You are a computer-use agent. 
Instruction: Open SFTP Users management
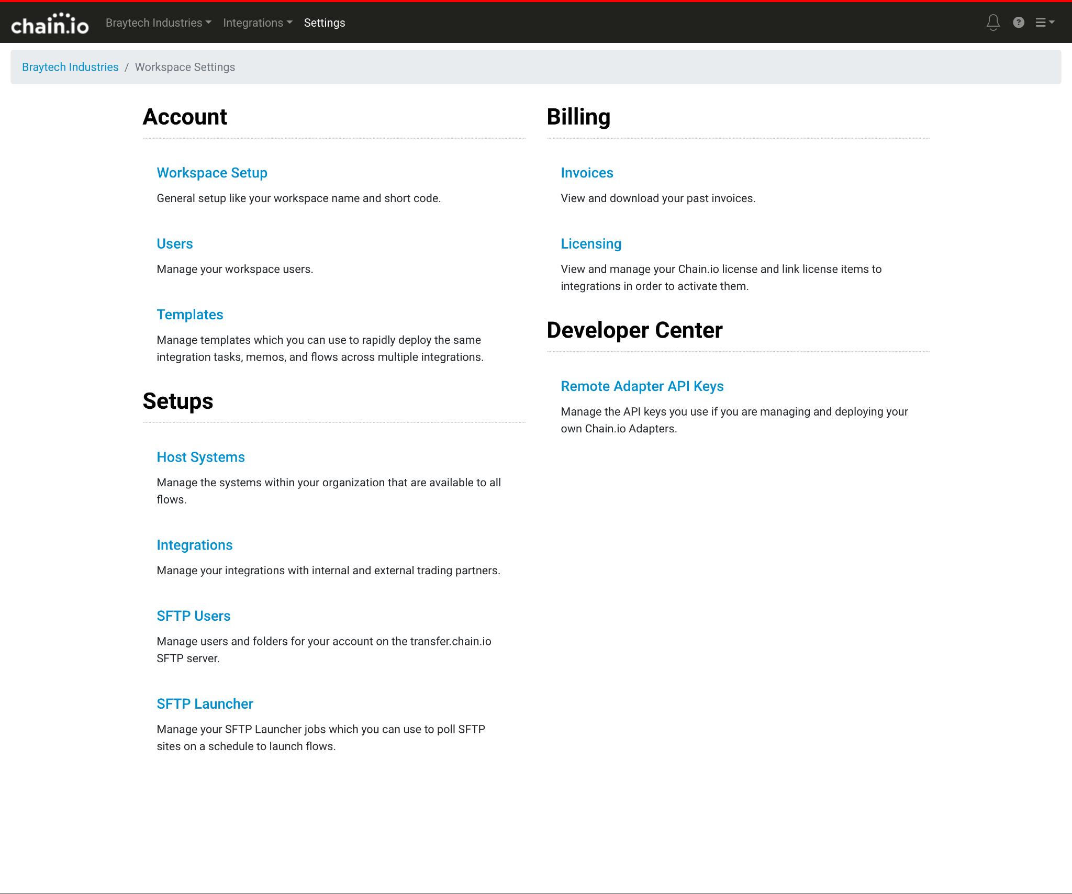[194, 616]
